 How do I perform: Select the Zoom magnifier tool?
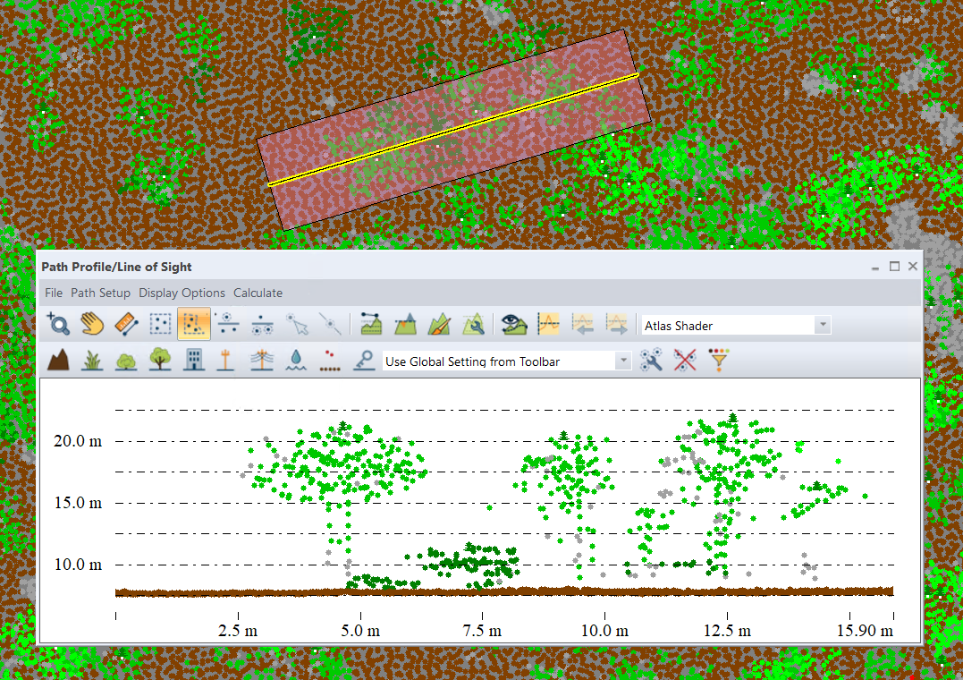58,324
